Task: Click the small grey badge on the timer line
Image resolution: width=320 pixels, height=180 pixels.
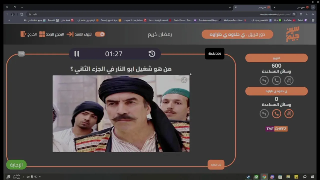Action: point(21,54)
